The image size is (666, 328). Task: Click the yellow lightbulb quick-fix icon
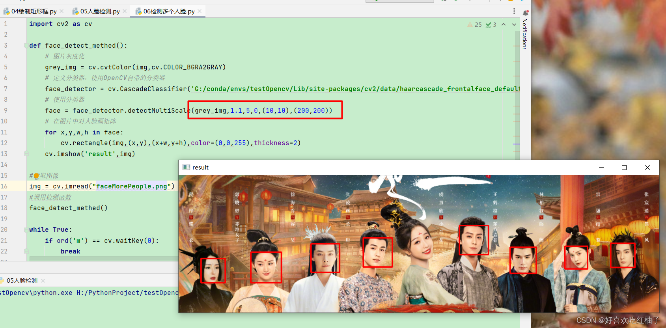36,176
